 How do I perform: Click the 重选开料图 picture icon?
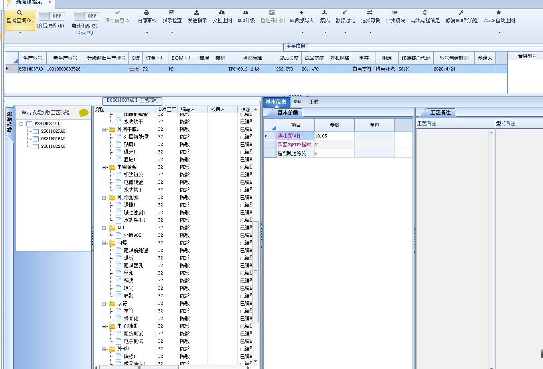[272, 13]
